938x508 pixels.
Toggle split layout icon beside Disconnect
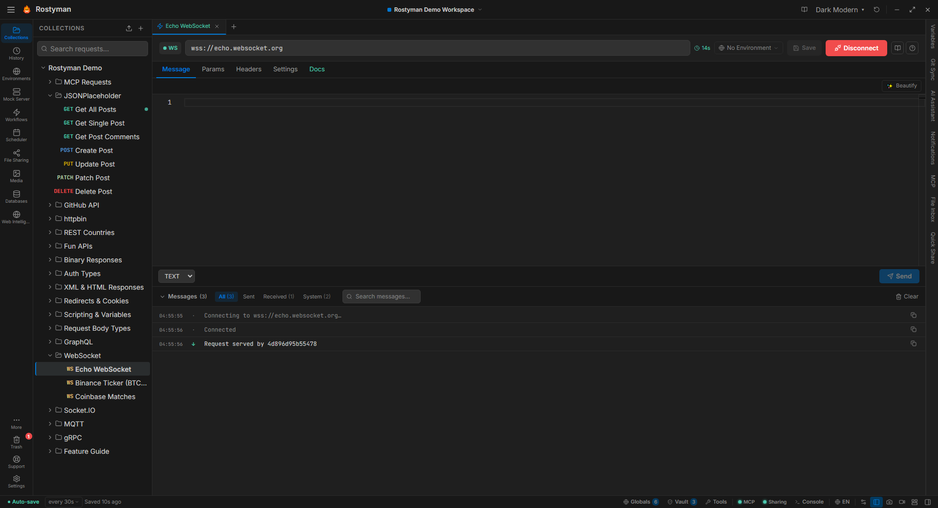pos(897,48)
